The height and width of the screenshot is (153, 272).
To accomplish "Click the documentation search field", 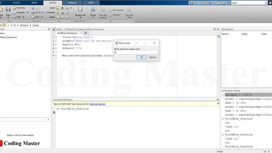I will click(x=248, y=3).
